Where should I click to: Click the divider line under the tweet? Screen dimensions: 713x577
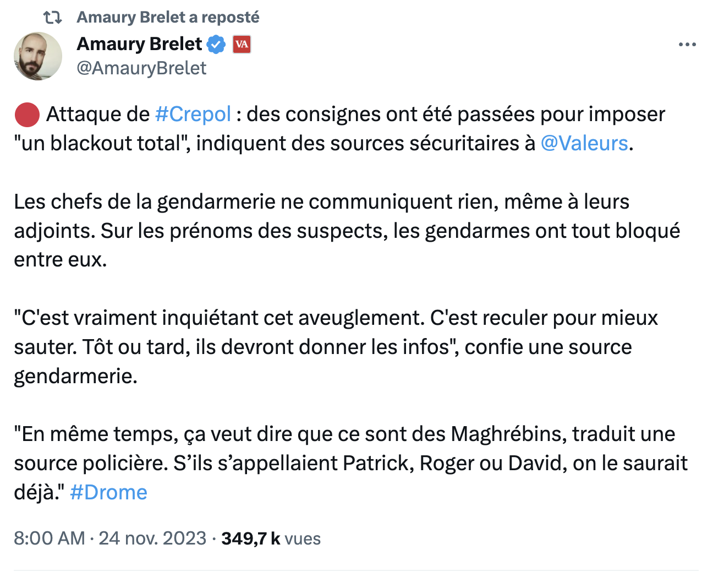click(x=356, y=570)
